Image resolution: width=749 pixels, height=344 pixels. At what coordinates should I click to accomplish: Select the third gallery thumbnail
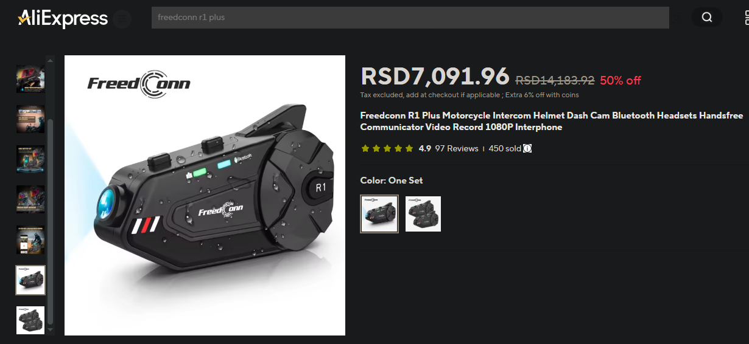[x=30, y=159]
